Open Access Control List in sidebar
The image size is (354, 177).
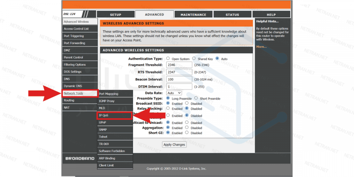point(76,29)
